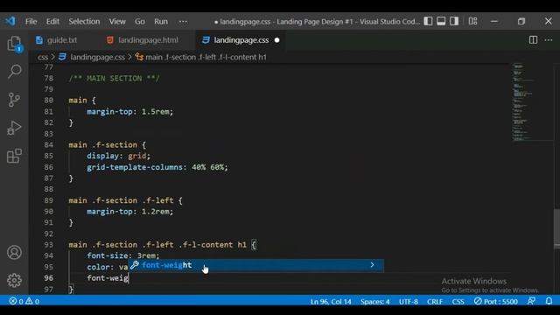Image resolution: width=560 pixels, height=315 pixels.
Task: Click on 'margin-top: 1.5rem;' code line
Action: [x=130, y=111]
